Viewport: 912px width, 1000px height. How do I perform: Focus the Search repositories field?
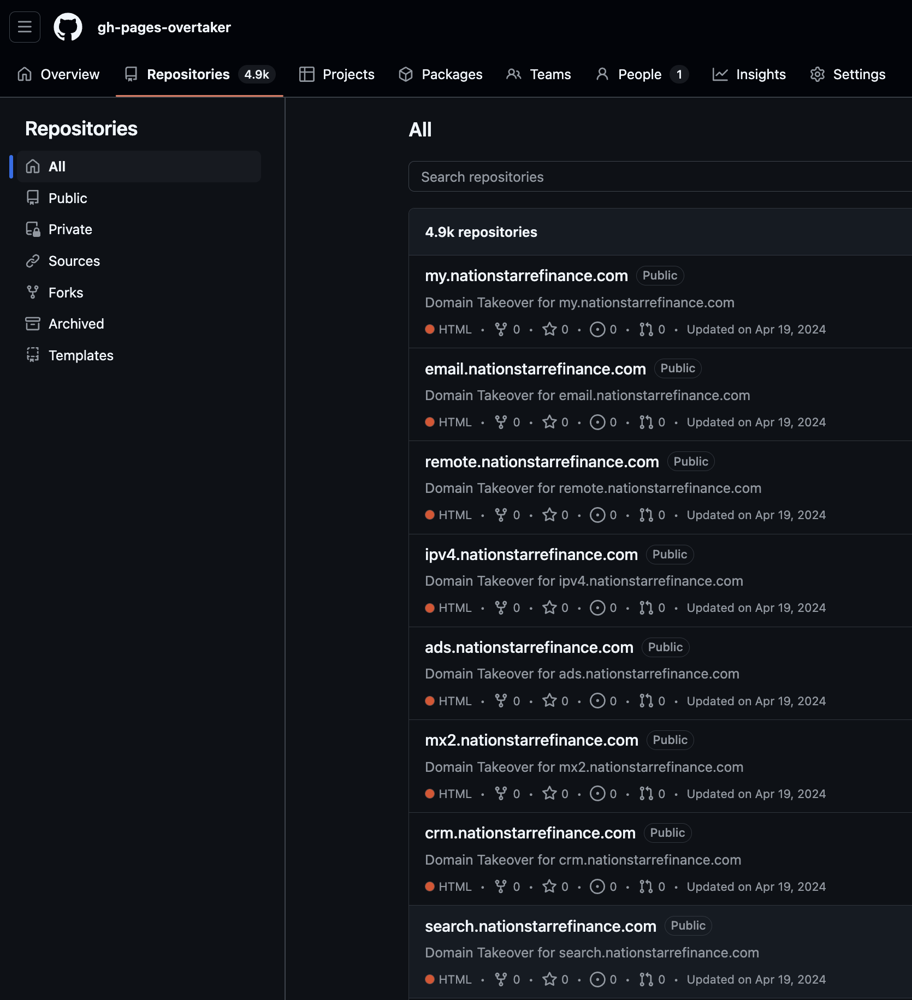(x=660, y=177)
